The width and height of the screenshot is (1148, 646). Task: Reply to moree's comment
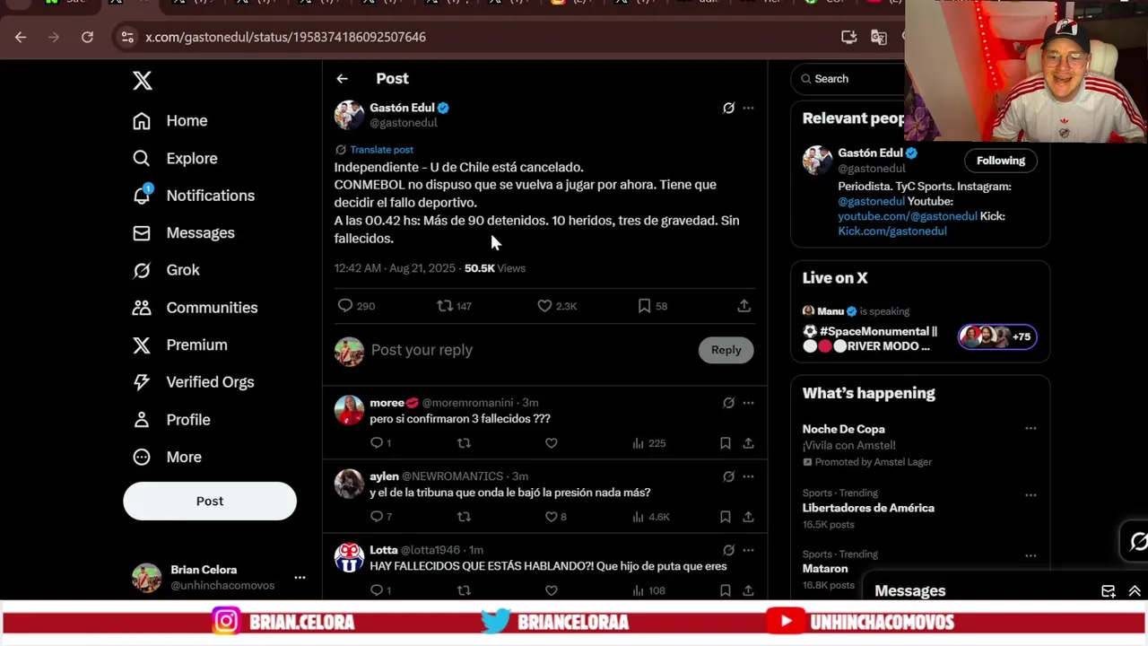[x=377, y=443]
